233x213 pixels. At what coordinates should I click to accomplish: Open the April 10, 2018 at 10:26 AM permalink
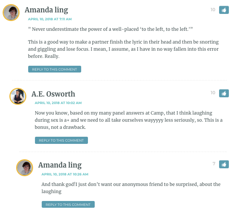pos(65,174)
